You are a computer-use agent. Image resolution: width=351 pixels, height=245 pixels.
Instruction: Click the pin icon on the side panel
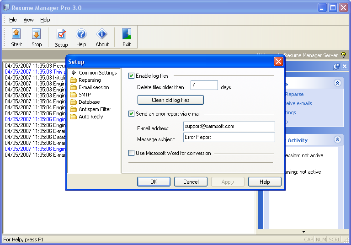(x=336, y=66)
